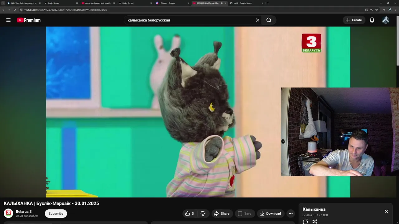Open the account avatar menu in YouTube
Image resolution: width=399 pixels, height=224 pixels.
[386, 20]
